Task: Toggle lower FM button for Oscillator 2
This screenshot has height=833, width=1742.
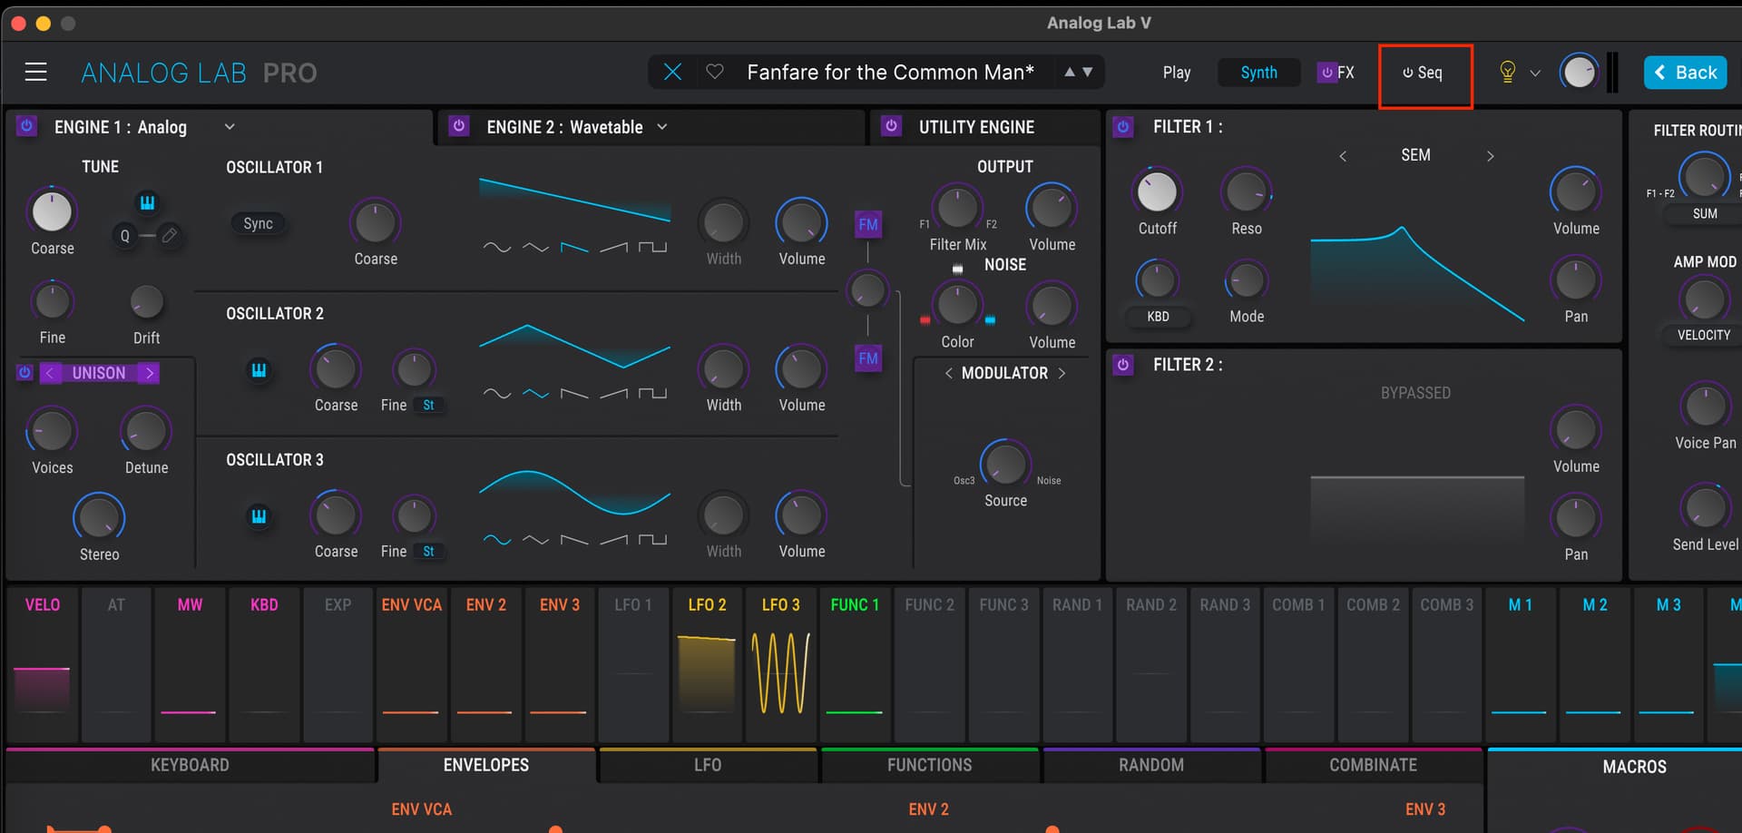Action: click(868, 358)
